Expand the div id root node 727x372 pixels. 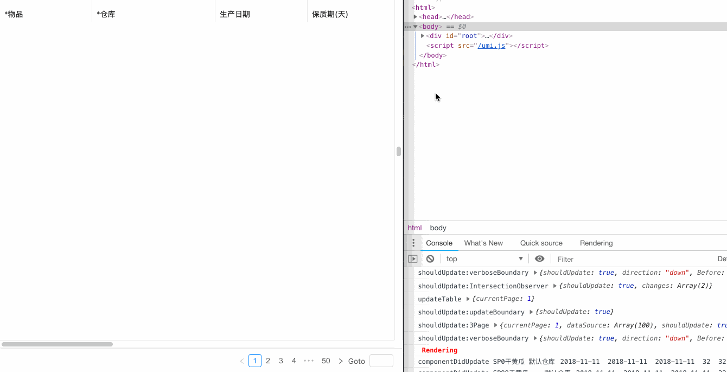423,36
